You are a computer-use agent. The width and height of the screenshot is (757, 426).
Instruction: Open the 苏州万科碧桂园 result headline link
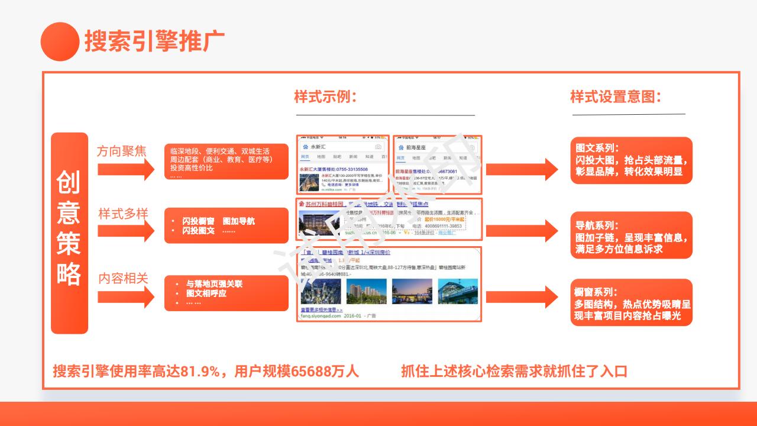tap(324, 204)
